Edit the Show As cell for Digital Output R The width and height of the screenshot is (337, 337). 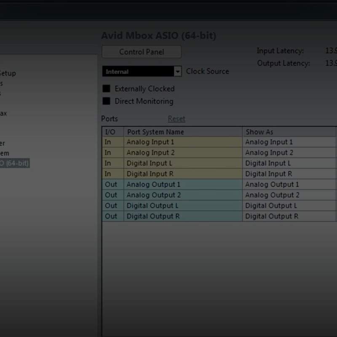pos(289,216)
